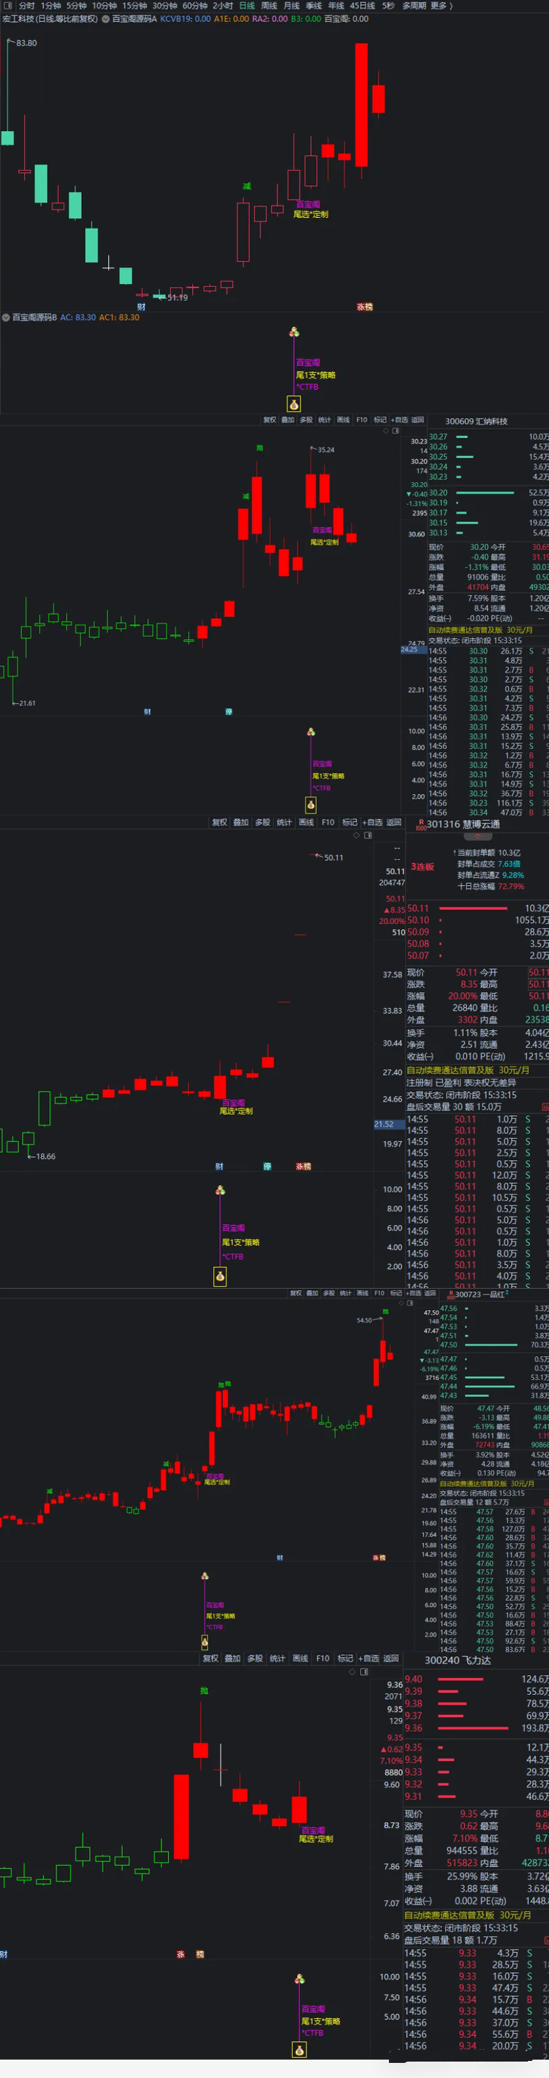Toggle 复权 beside 300609 汇纳科技

click(x=270, y=419)
